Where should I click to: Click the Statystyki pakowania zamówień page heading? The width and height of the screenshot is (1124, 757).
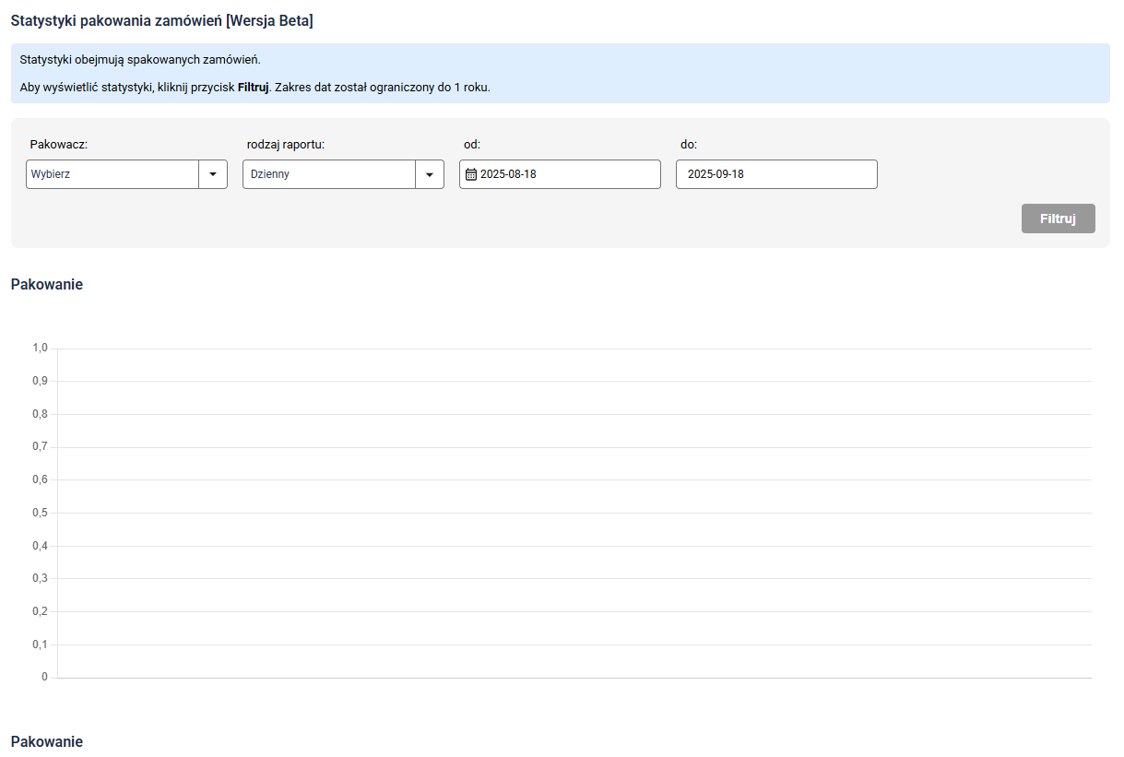(161, 20)
